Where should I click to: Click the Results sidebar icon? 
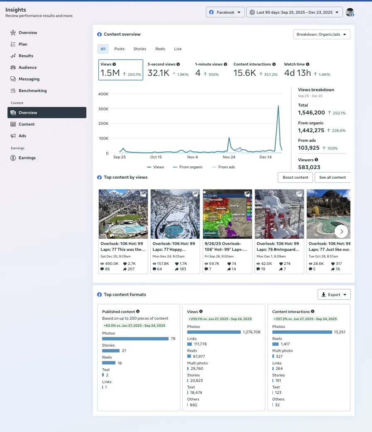13,56
